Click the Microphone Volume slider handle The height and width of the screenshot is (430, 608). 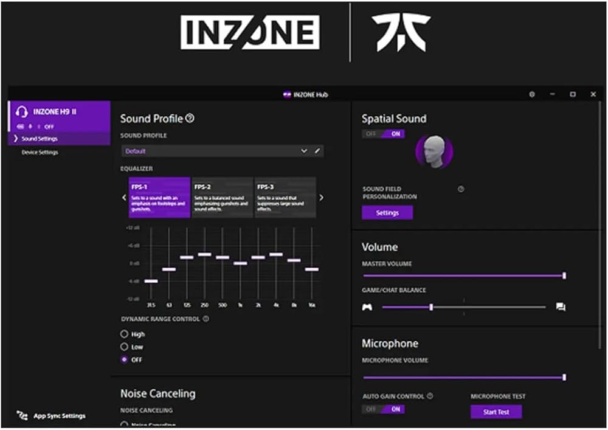(x=564, y=377)
